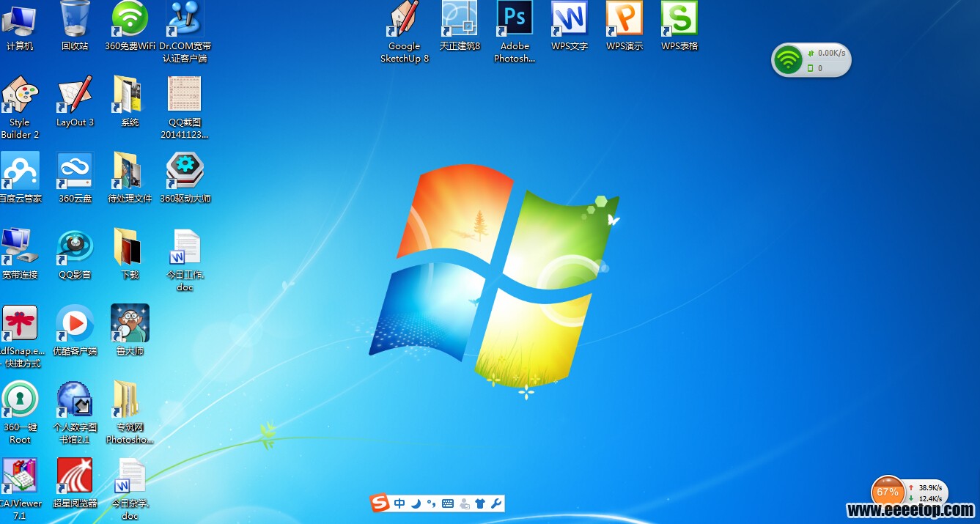The height and width of the screenshot is (524, 980).
Task: Click the Adobe Photoshop shortcut
Action: pyautogui.click(x=515, y=32)
